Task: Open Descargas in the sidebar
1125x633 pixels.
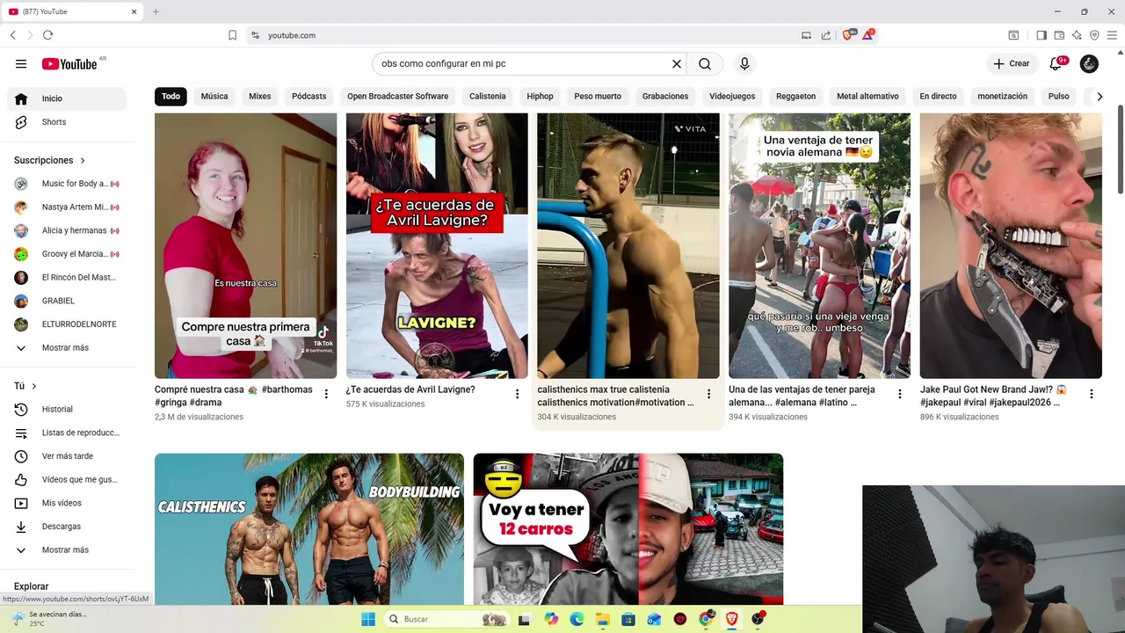Action: coord(67,527)
